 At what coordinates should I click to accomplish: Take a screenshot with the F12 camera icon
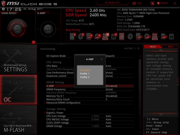coord(134,3)
